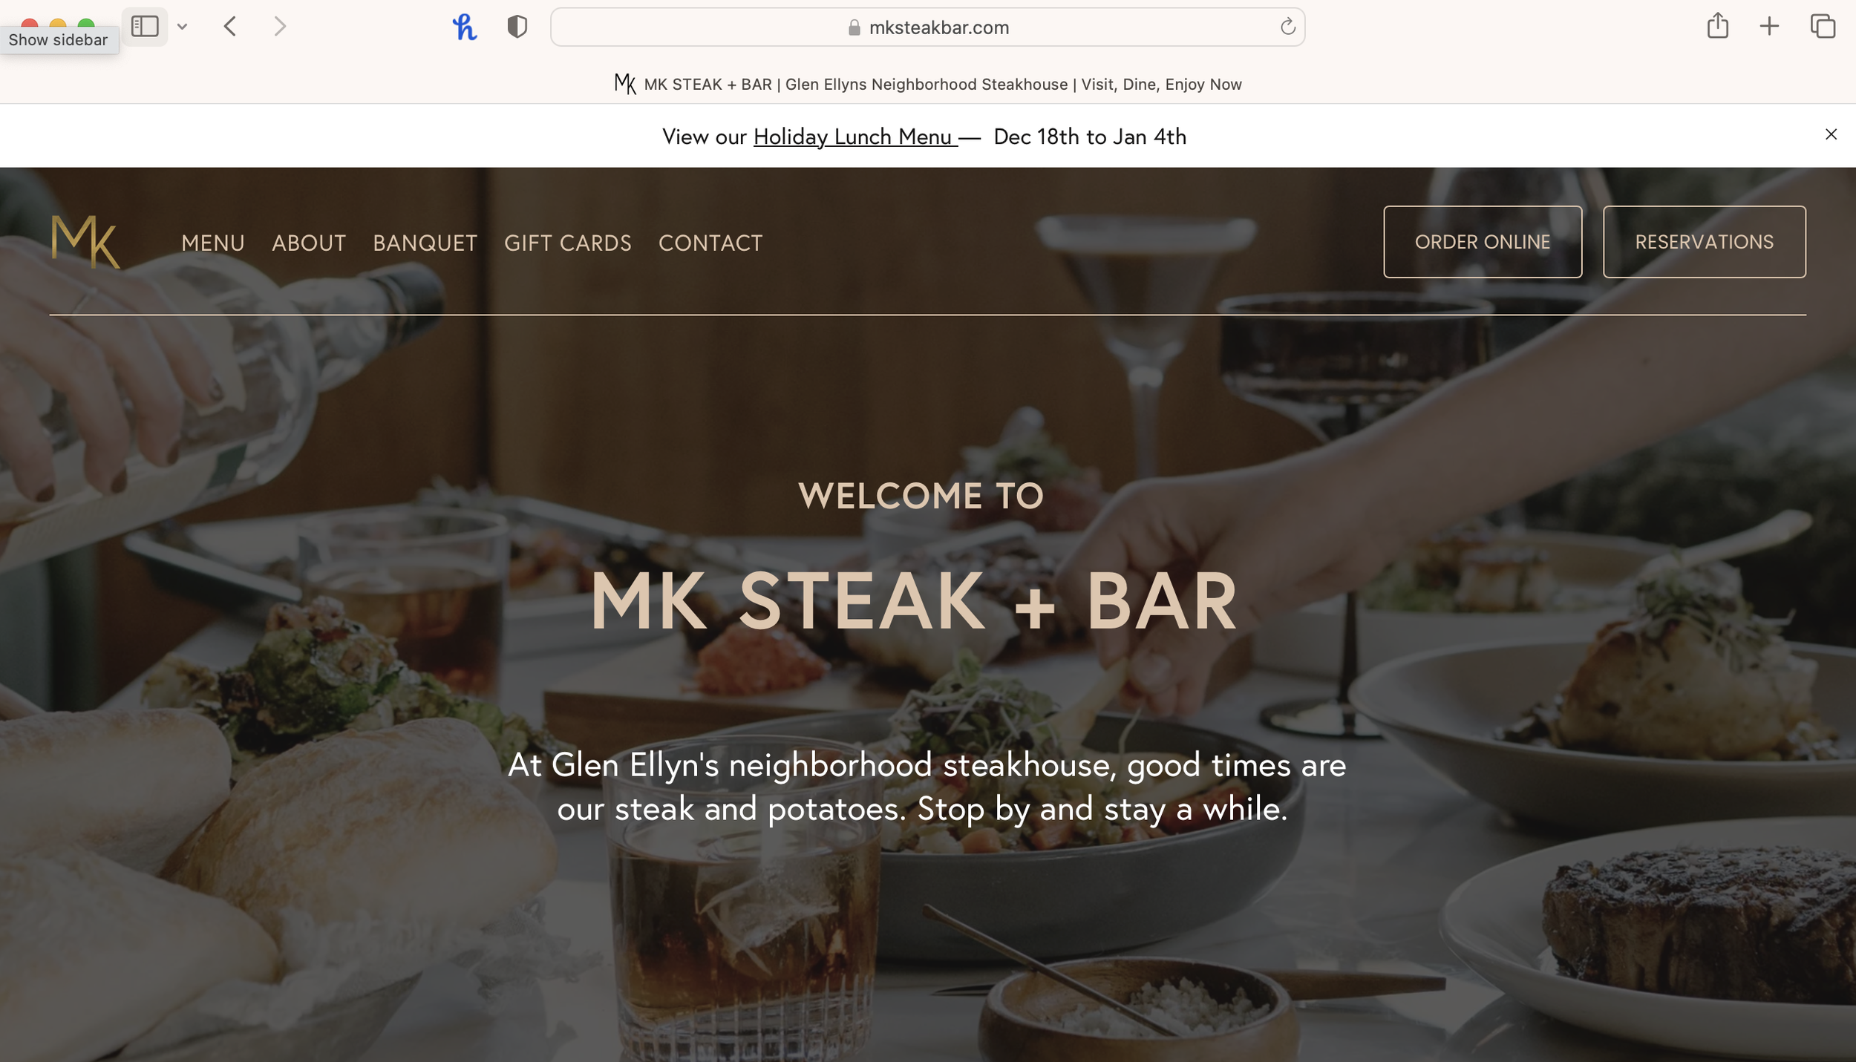Open the Holiday Lunch Menu link
The width and height of the screenshot is (1856, 1062).
point(855,137)
